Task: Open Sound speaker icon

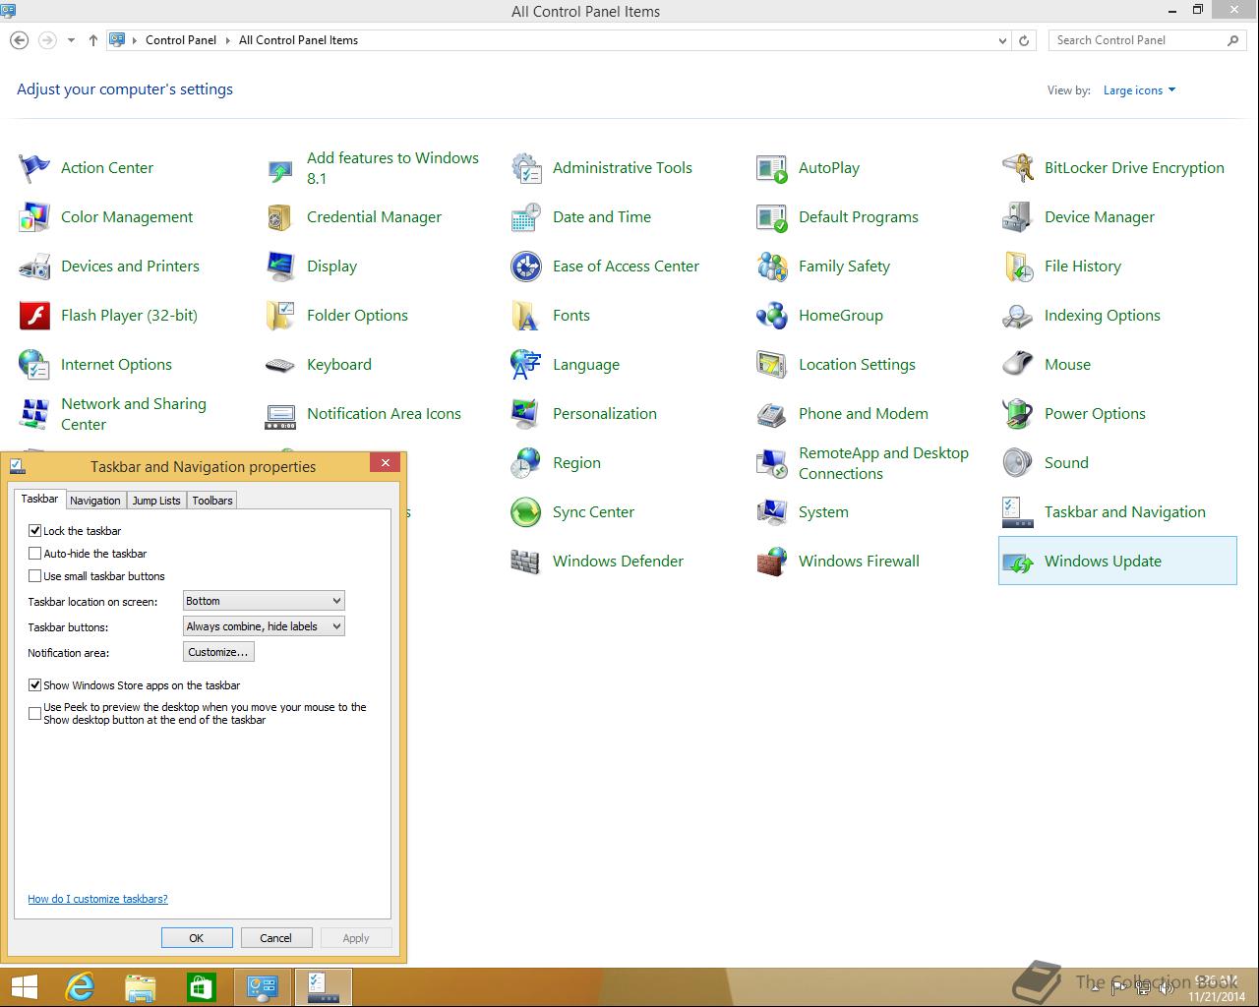Action: pos(1018,463)
